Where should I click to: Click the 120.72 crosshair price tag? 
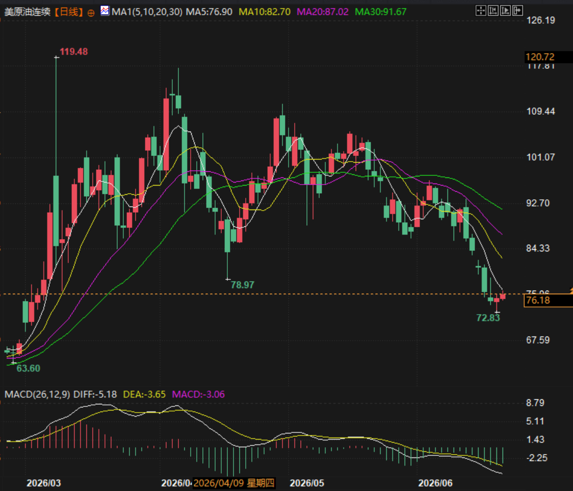548,57
